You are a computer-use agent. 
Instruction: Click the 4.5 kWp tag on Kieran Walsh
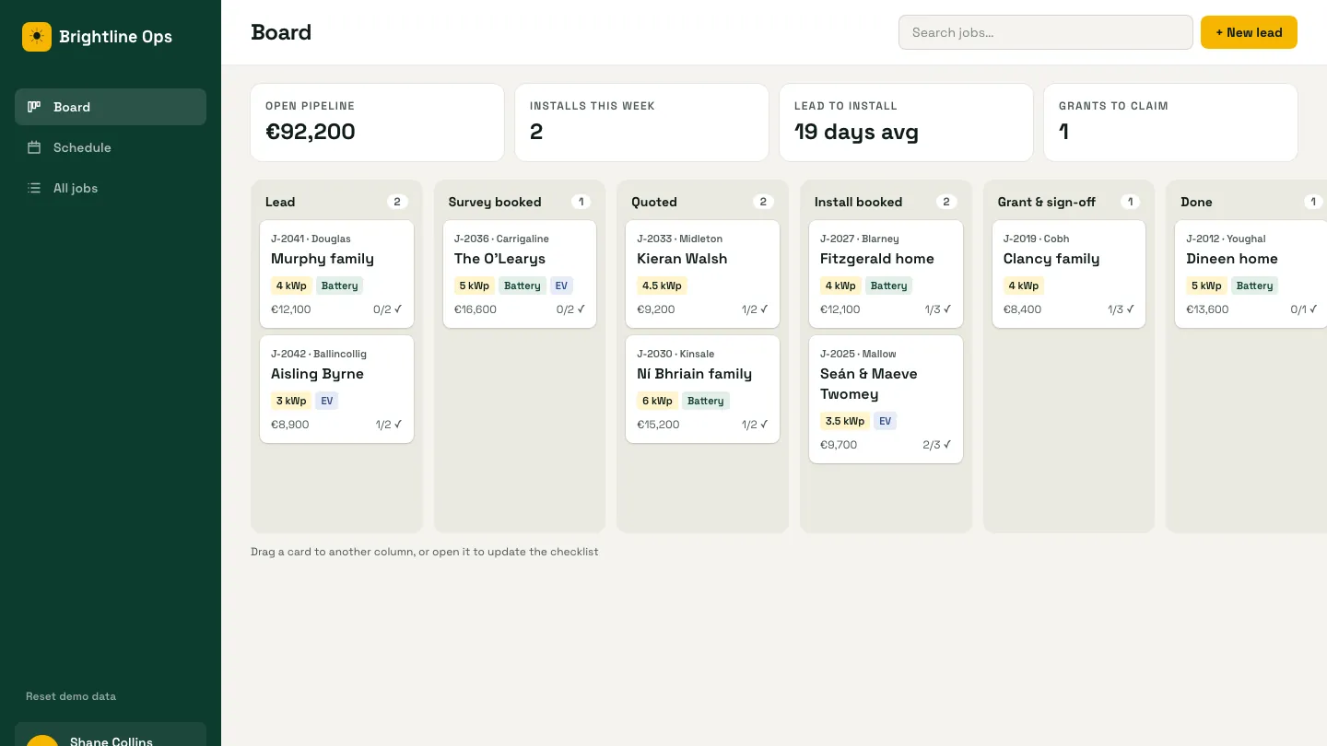point(662,286)
